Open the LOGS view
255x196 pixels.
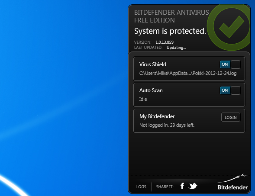click(x=141, y=187)
